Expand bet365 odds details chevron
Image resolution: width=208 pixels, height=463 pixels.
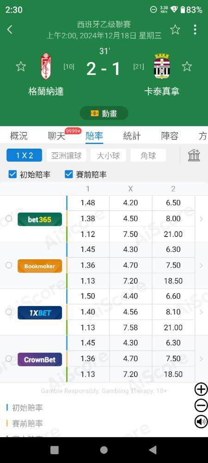pyautogui.click(x=201, y=219)
